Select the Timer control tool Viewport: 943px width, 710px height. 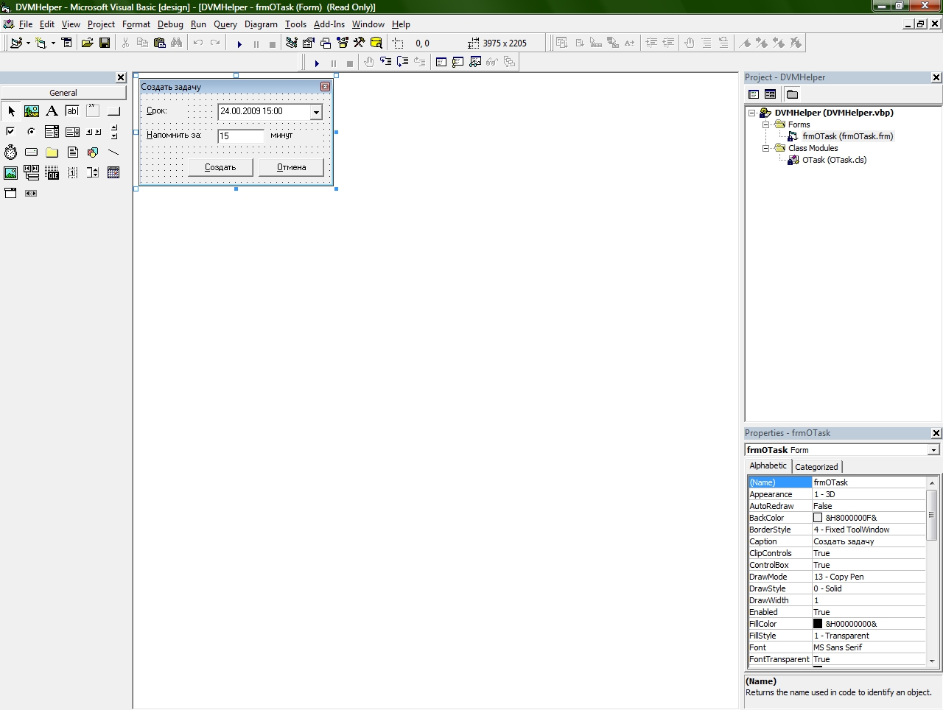(x=11, y=152)
